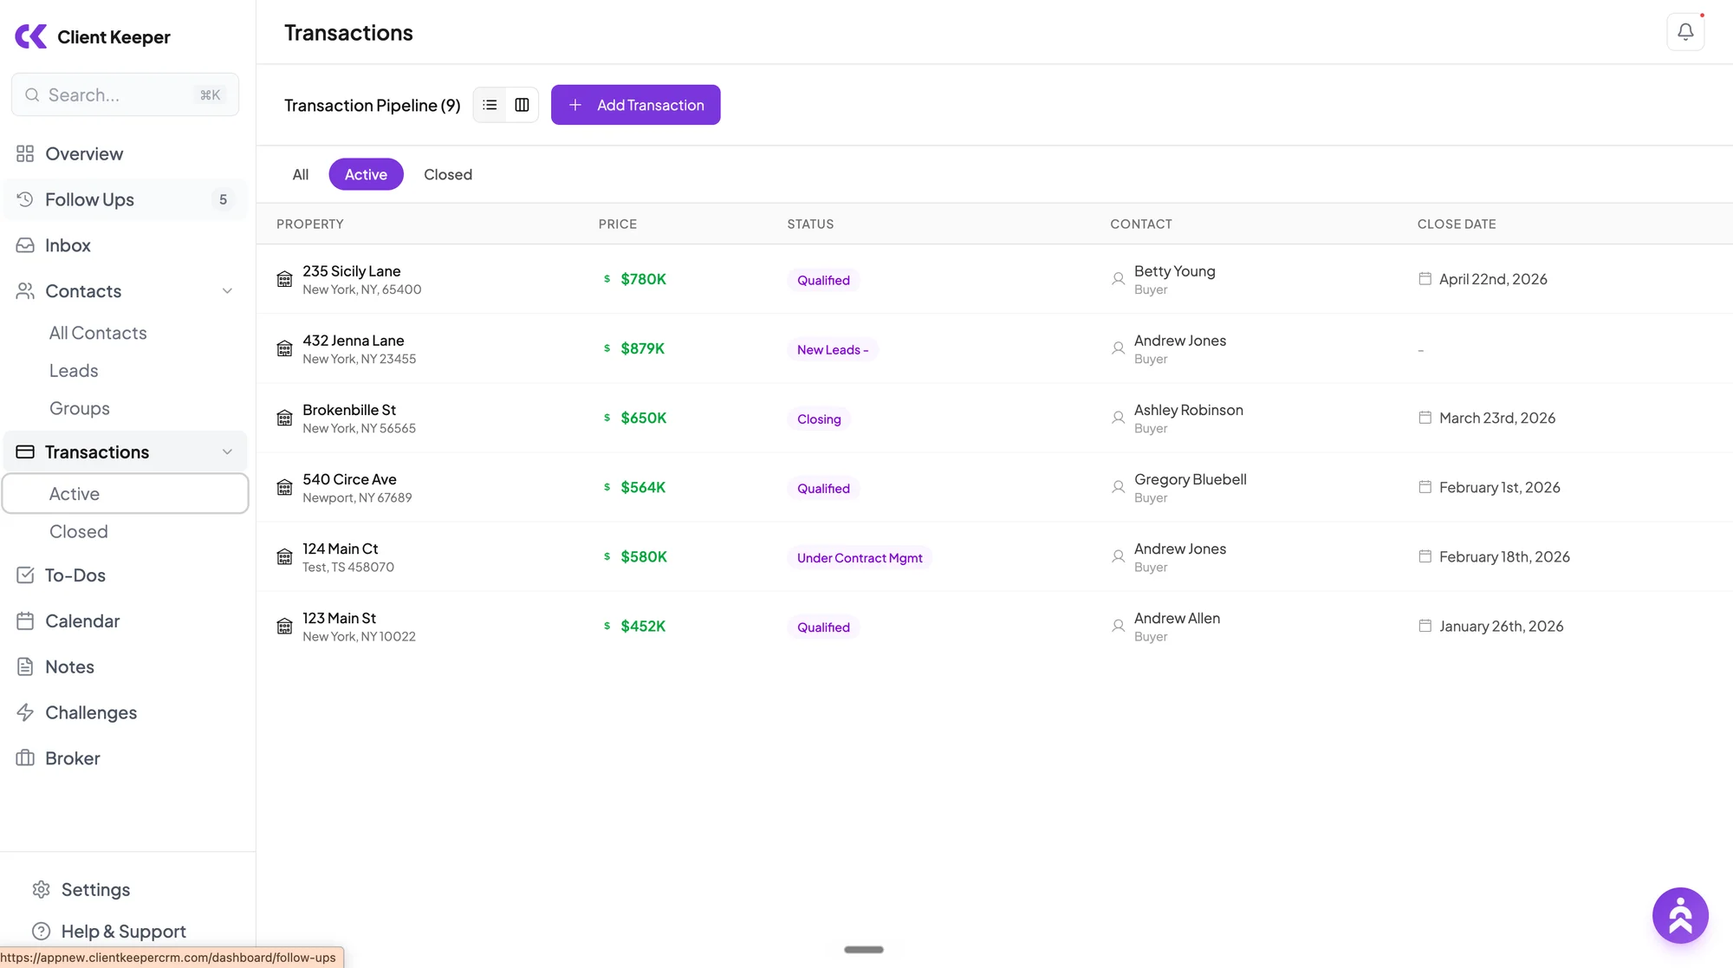Open 124 Main Ct transaction

(x=341, y=549)
